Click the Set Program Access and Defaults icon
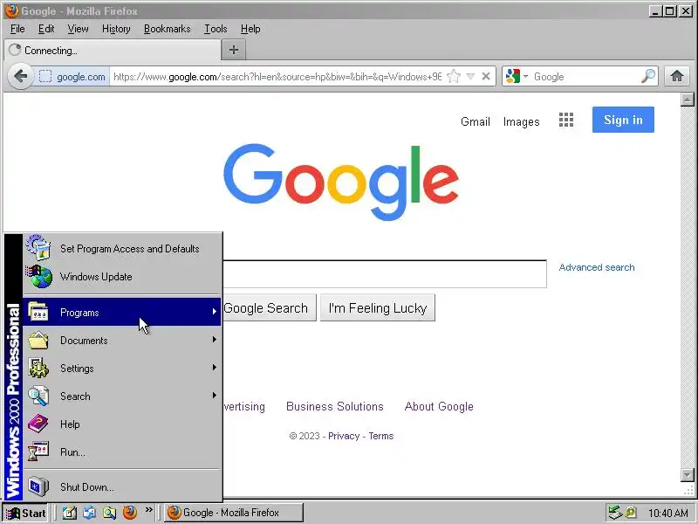Screen dimensions: 698x524 click(x=38, y=247)
